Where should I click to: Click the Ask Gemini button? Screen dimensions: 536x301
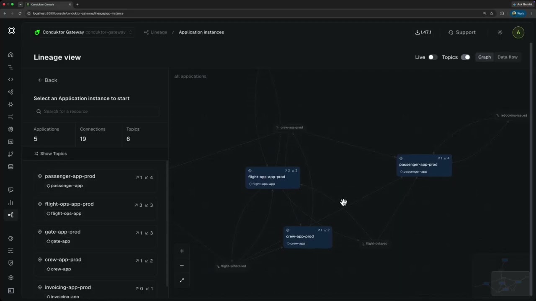[x=522, y=4]
